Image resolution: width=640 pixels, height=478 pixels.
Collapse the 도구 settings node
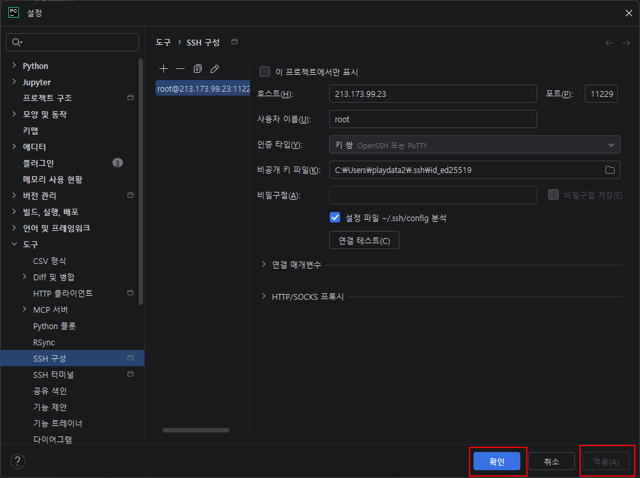[14, 244]
